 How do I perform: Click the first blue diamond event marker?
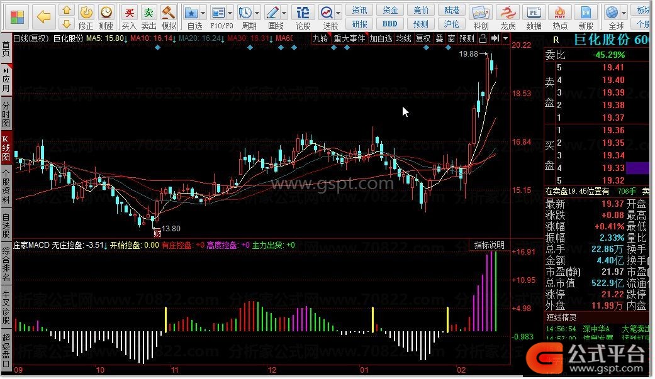[x=157, y=48]
